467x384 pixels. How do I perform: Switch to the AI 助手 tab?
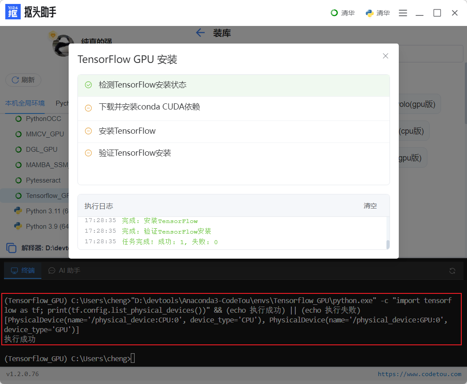click(x=64, y=271)
